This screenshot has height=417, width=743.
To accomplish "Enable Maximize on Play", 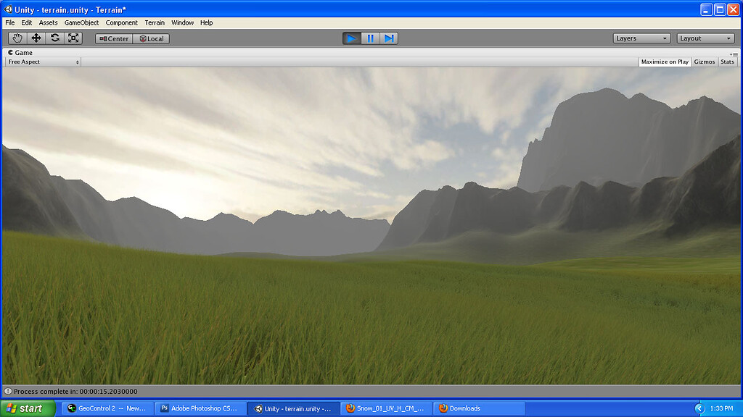I will [664, 62].
